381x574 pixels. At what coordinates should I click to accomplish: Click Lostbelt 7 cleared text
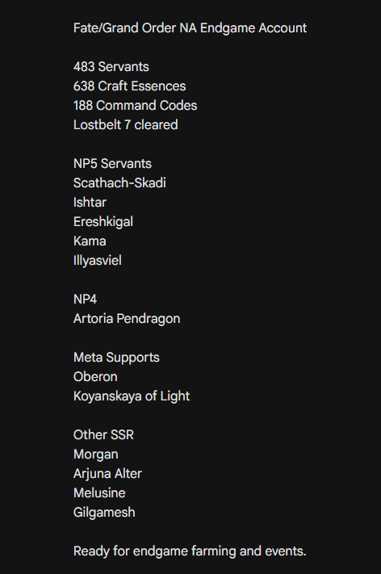point(126,125)
